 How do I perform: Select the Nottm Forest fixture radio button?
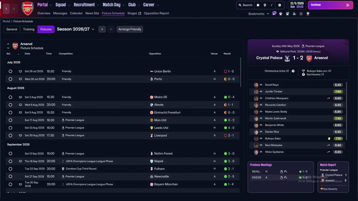coord(10,154)
